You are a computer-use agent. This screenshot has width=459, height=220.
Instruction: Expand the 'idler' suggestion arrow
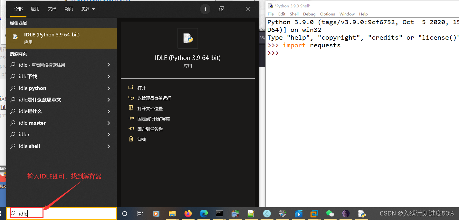coord(109,135)
